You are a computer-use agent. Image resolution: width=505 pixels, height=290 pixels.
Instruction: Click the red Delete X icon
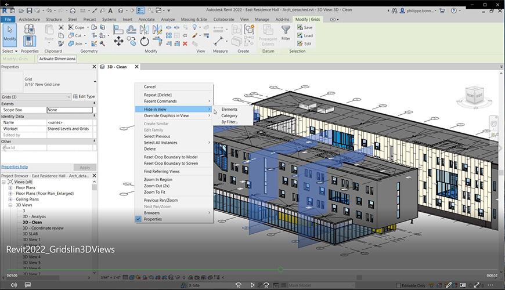pos(185,43)
